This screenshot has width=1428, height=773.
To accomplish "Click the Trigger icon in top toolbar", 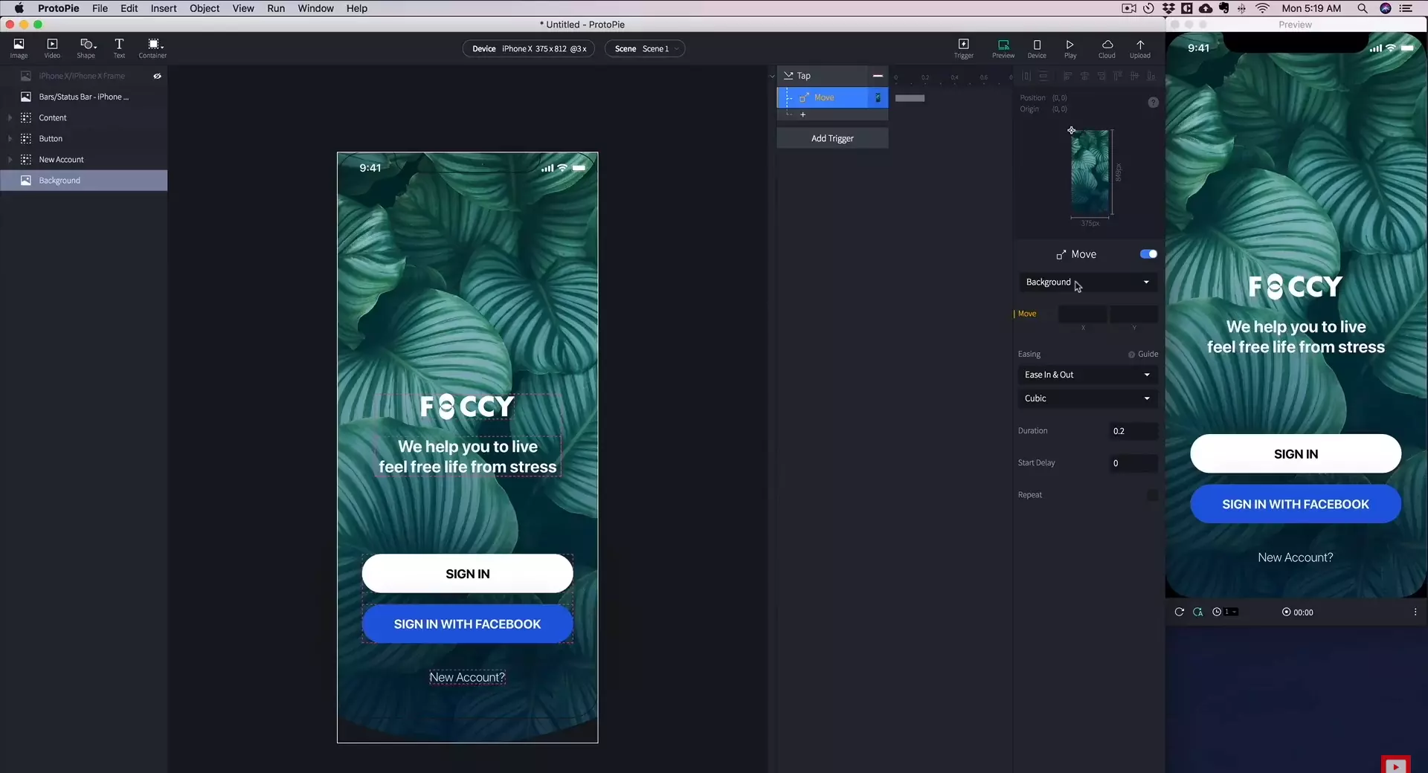I will click(964, 48).
